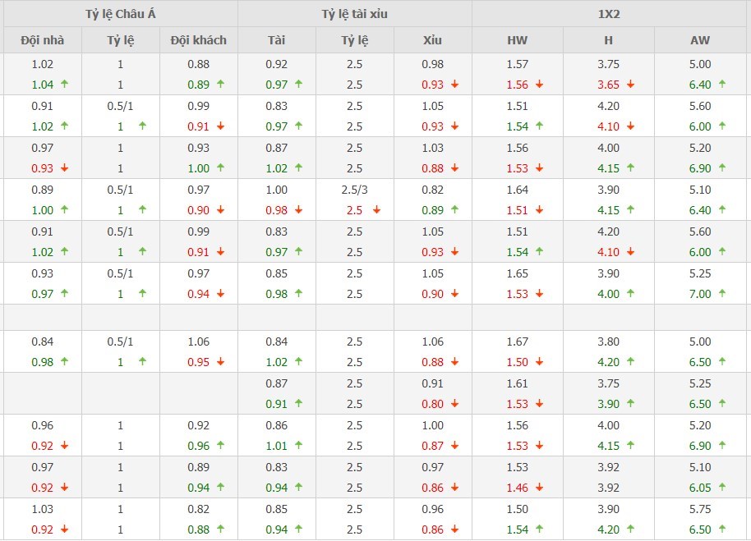Screen dimensions: 751x541
Task: Click the Xỉu column header
Action: [432, 39]
